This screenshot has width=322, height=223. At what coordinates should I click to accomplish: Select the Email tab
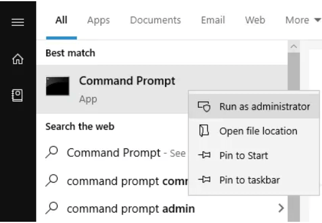click(x=213, y=20)
